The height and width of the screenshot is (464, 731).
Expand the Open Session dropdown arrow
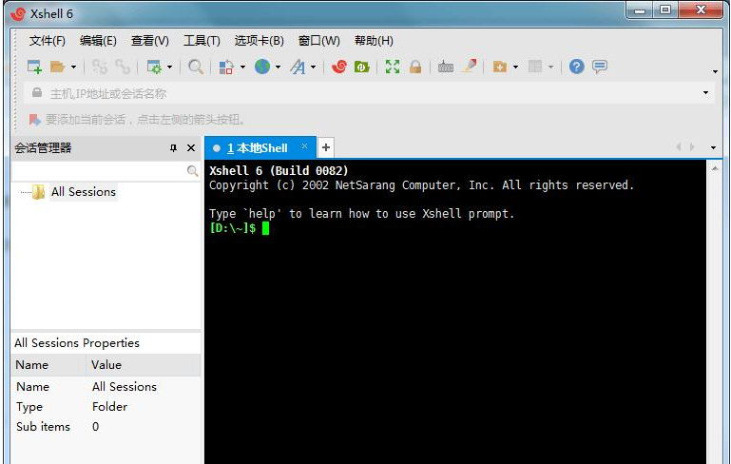click(x=73, y=68)
